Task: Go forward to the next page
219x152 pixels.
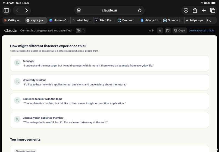Action: click(x=26, y=11)
